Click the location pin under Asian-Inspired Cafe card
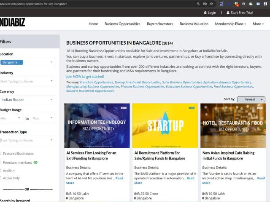Image resolution: width=270 pixels, height=202 pixels. (203, 198)
